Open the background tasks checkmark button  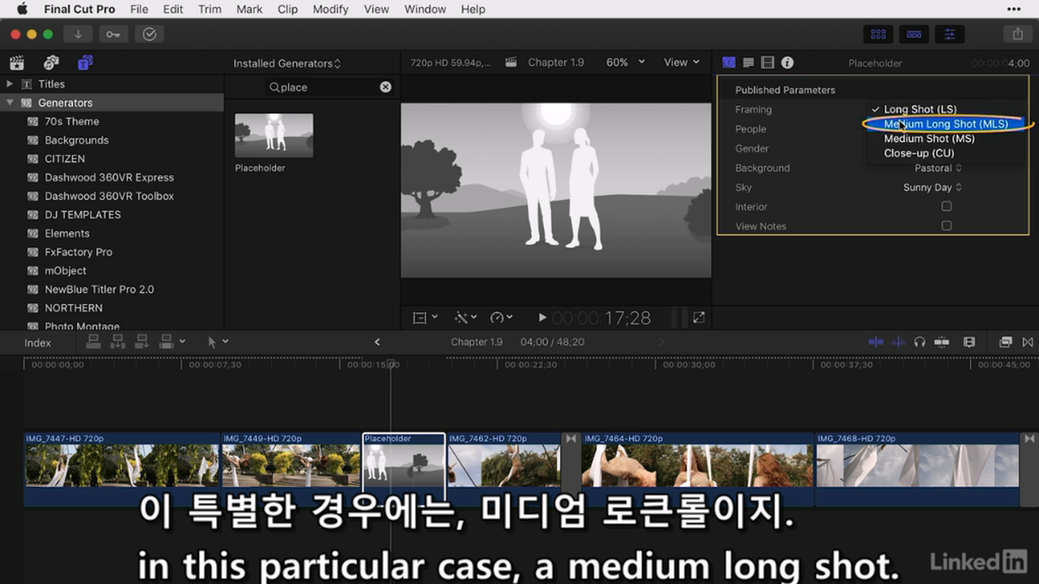(149, 34)
